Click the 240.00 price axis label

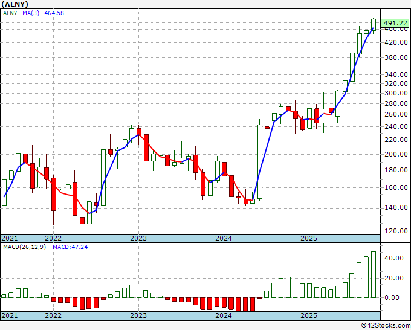pos(396,126)
